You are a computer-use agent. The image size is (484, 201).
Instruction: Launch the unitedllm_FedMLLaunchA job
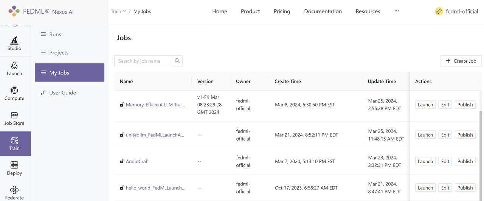pyautogui.click(x=425, y=135)
